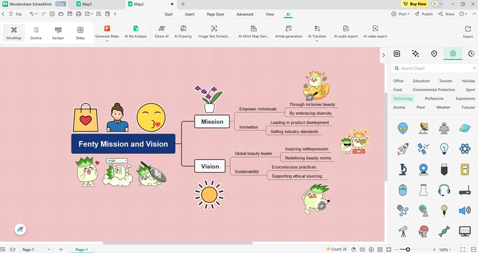The height and width of the screenshot is (253, 478).
Task: Insert the microscope clipart
Action: (x=403, y=169)
